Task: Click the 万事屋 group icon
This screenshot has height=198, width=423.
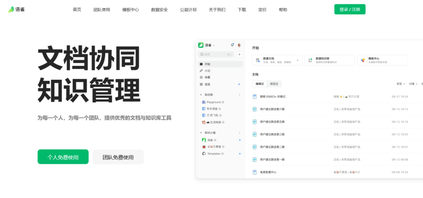Action: point(204,147)
